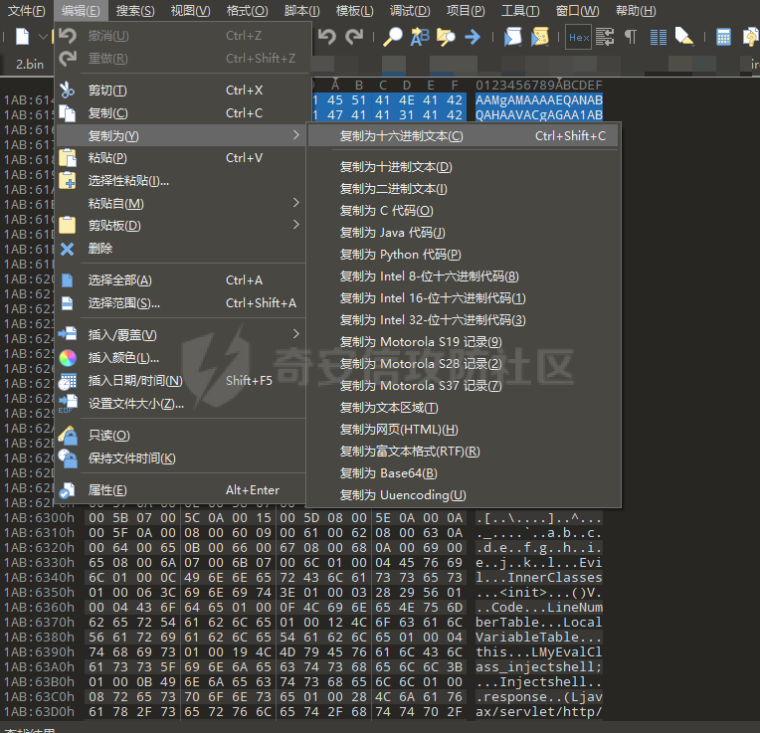Toggle 只读 (Read-only) mode
The height and width of the screenshot is (733, 760).
point(108,436)
